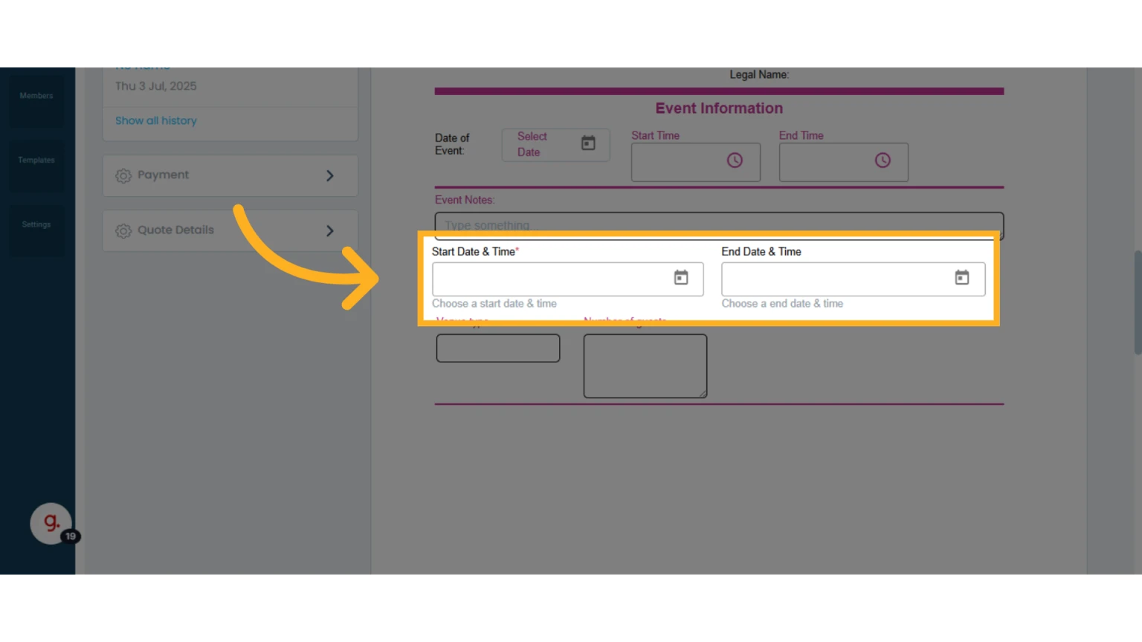Expand the Payment section chevron
This screenshot has height=642, width=1142.
click(x=330, y=176)
